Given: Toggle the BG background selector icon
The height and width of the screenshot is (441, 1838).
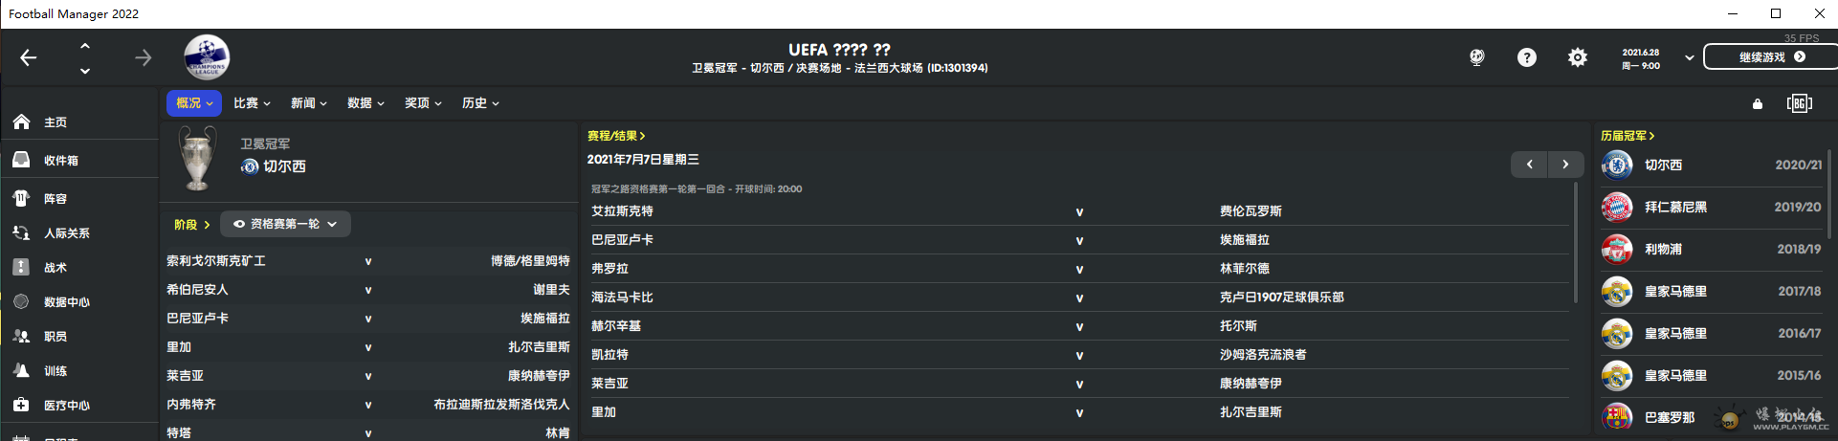Looking at the screenshot, I should coord(1799,103).
